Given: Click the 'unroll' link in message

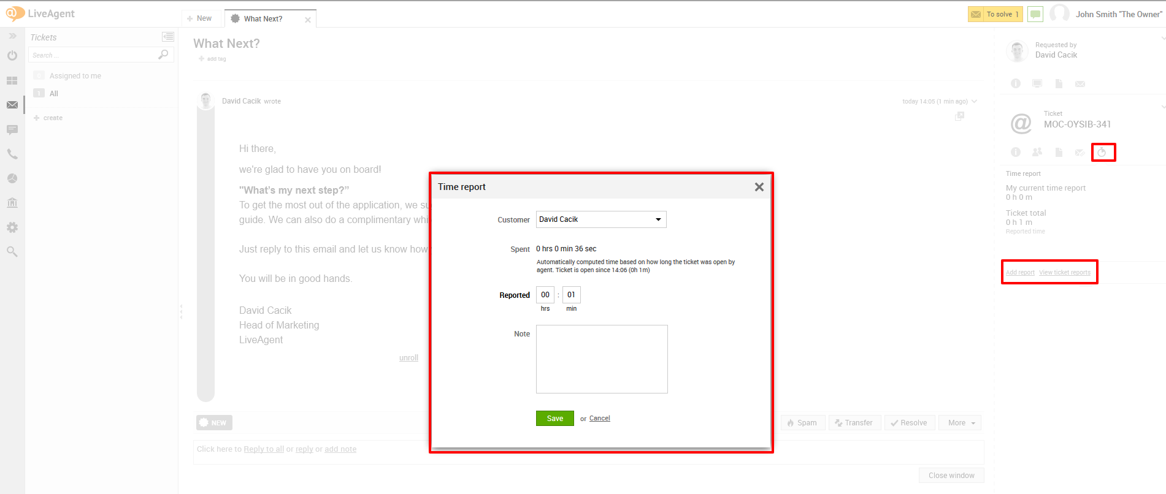Looking at the screenshot, I should (x=408, y=358).
